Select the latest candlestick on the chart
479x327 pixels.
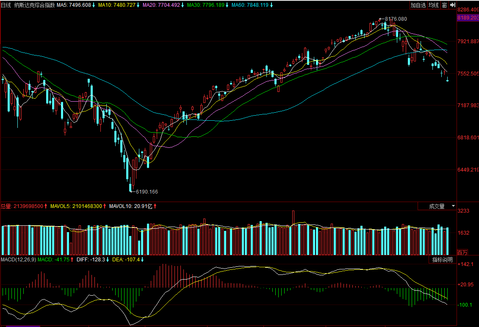point(448,80)
